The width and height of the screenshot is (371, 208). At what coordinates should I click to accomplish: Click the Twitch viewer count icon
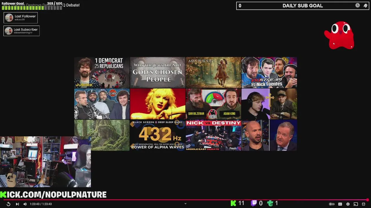[254, 203]
